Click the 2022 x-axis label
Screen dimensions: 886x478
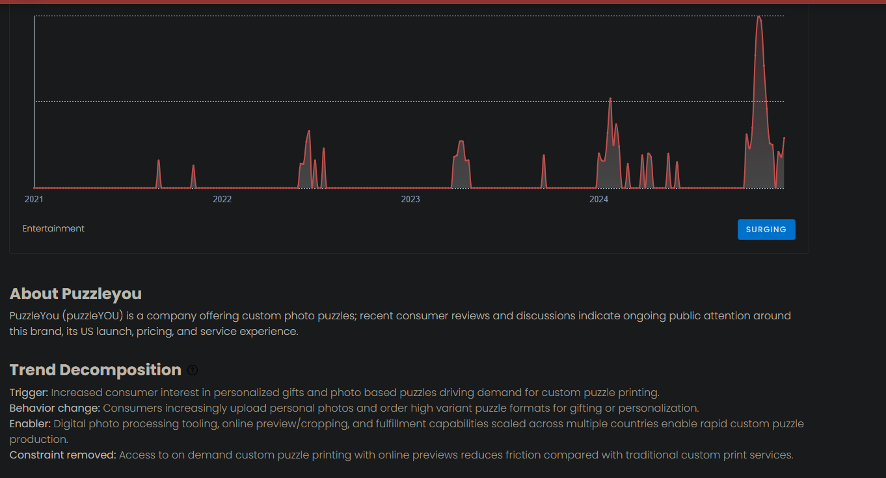point(222,199)
